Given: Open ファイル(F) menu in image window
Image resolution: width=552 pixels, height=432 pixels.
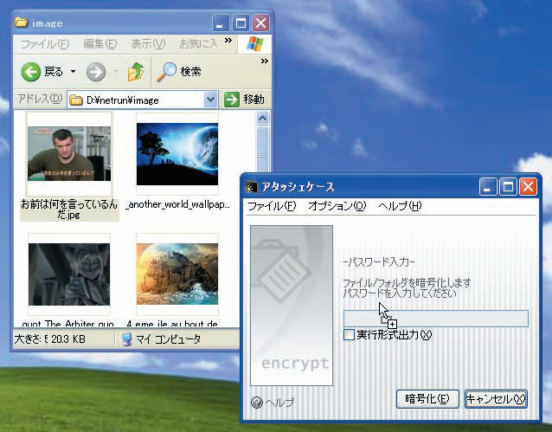Looking at the screenshot, I should coord(45,44).
